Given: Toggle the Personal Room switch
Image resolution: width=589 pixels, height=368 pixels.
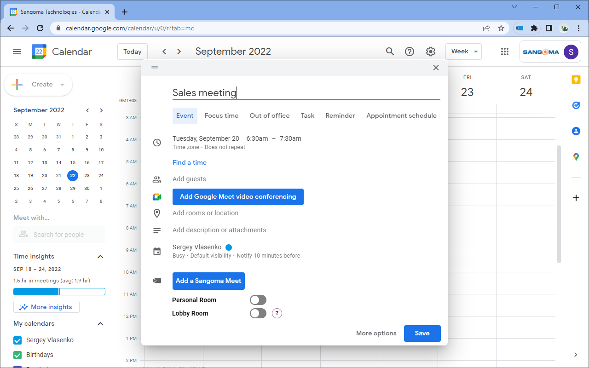Looking at the screenshot, I should pyautogui.click(x=258, y=300).
